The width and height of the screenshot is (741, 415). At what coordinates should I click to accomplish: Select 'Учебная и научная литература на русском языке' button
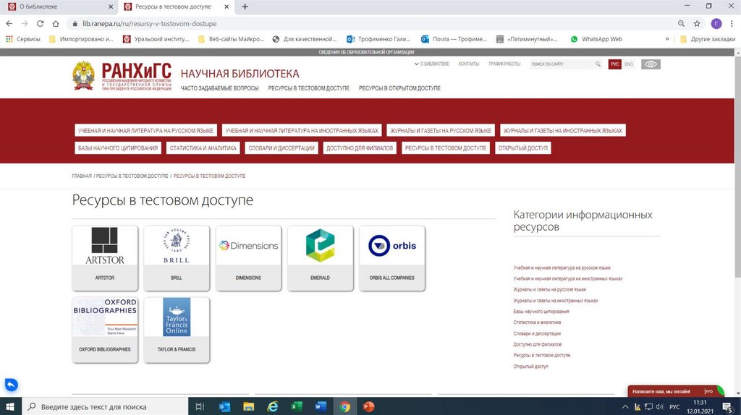tap(145, 130)
